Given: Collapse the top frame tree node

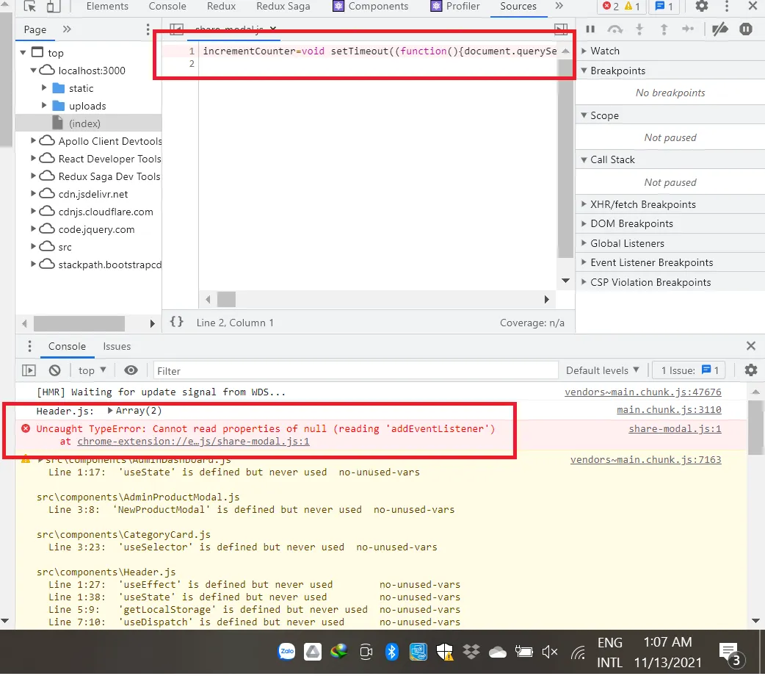Looking at the screenshot, I should coord(23,52).
